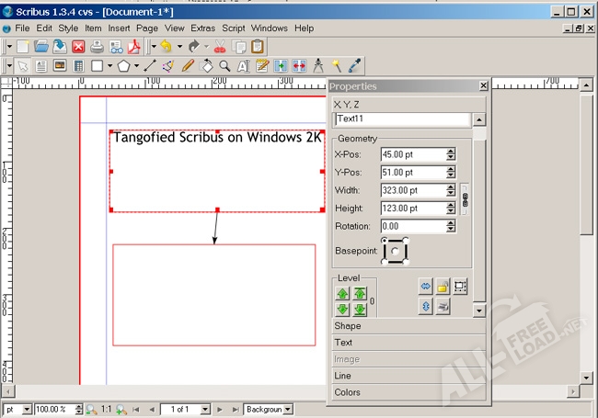Open the Insert menu

[120, 28]
